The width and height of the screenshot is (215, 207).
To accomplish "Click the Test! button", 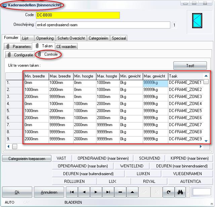I will point(190,65).
